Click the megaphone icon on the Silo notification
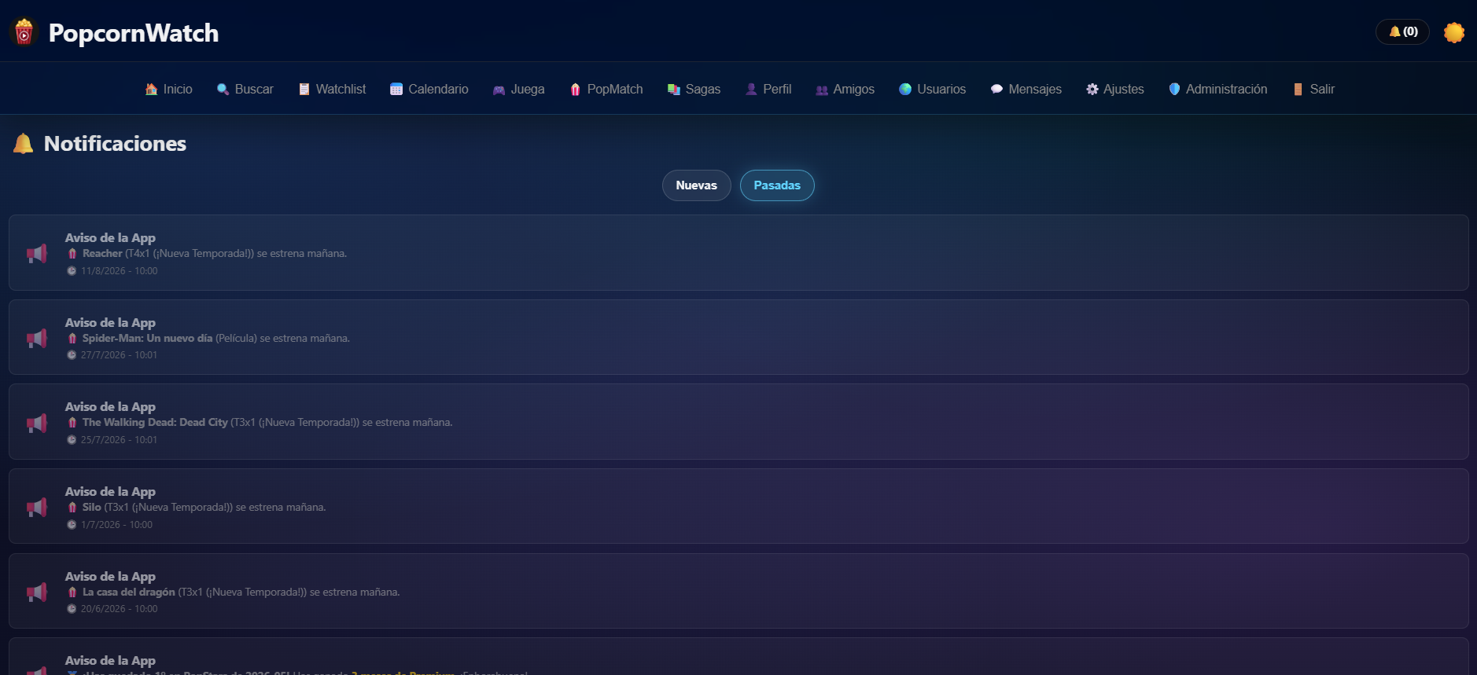This screenshot has width=1477, height=675. click(37, 507)
